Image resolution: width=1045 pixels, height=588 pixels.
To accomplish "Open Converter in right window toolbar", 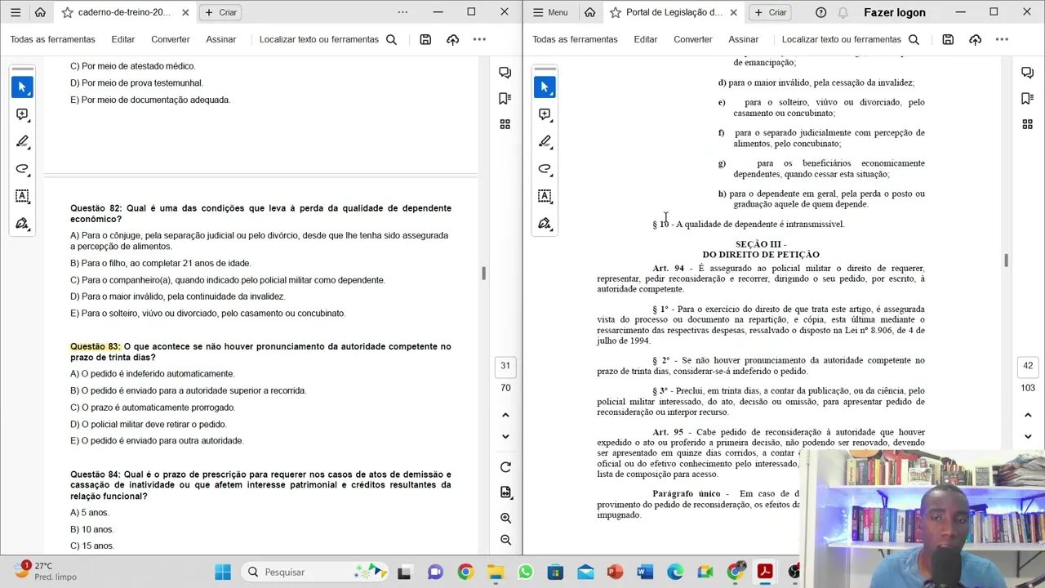I will coord(693,39).
